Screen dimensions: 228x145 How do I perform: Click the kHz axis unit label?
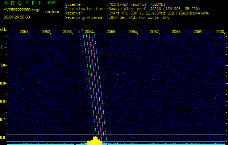pyautogui.click(x=3, y=29)
